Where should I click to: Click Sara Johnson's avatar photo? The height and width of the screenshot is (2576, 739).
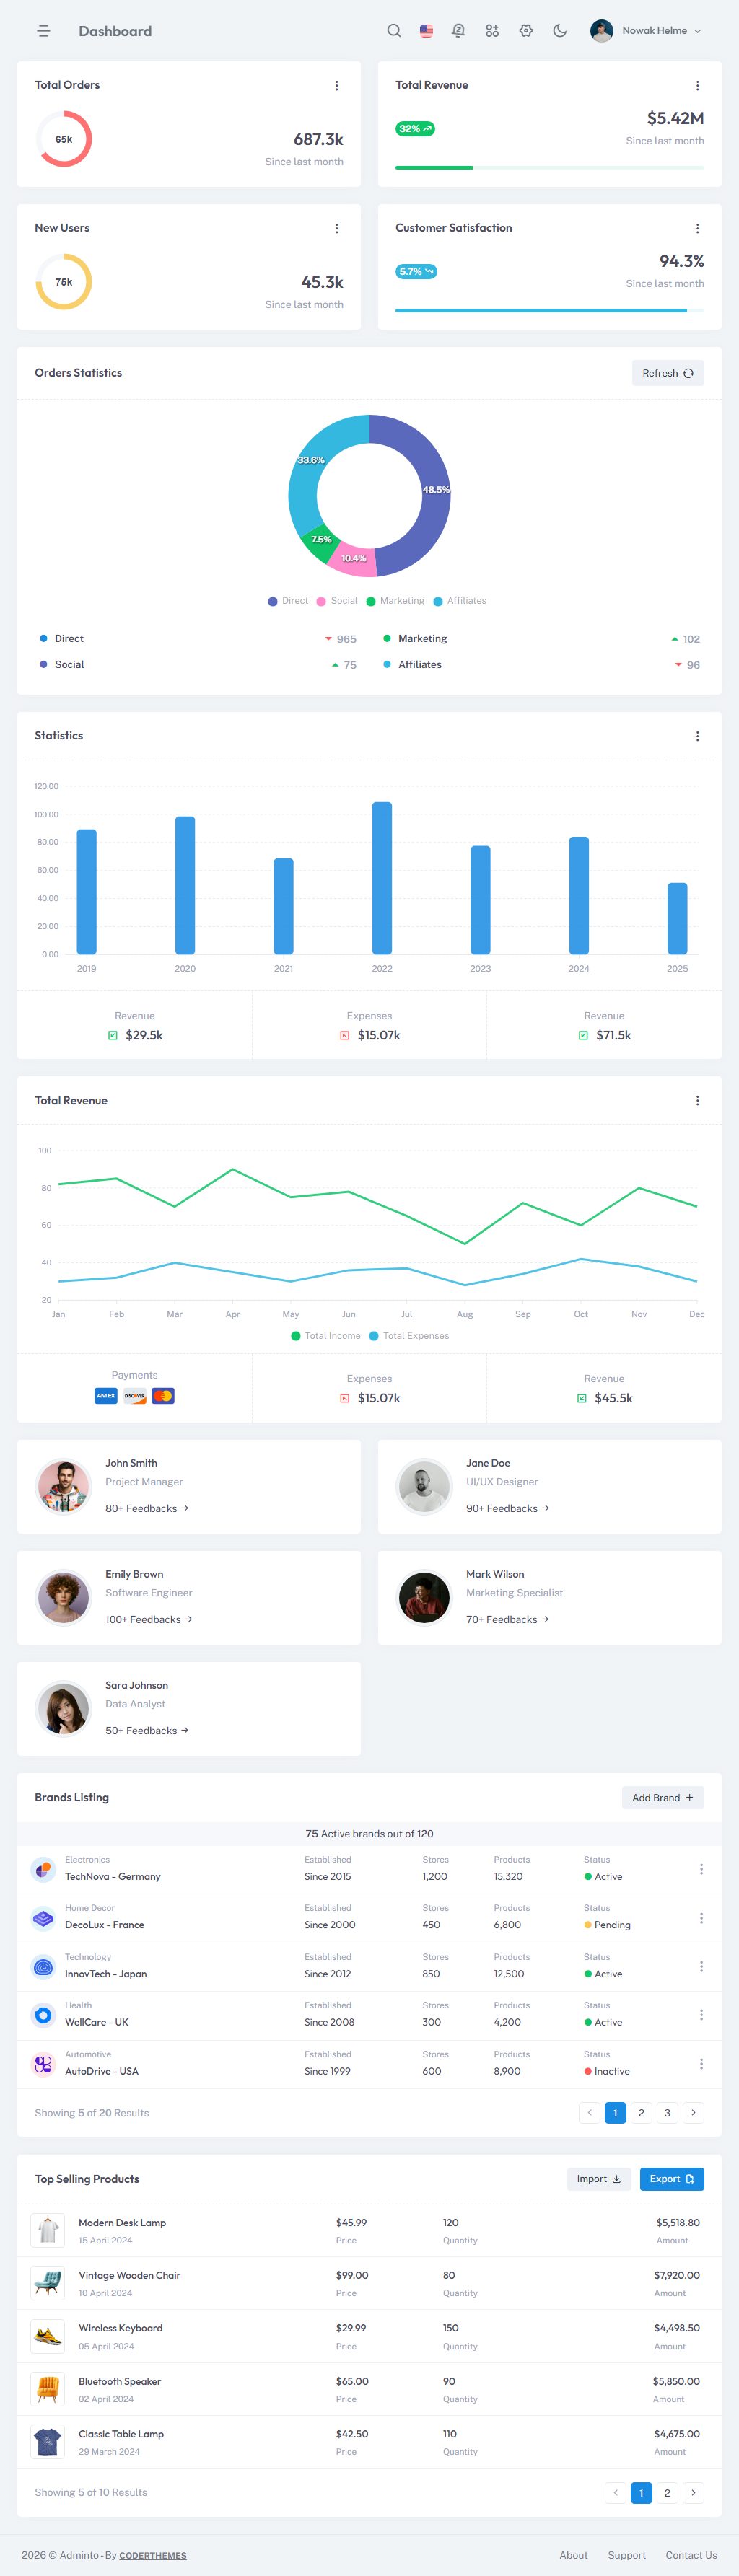pos(63,1708)
